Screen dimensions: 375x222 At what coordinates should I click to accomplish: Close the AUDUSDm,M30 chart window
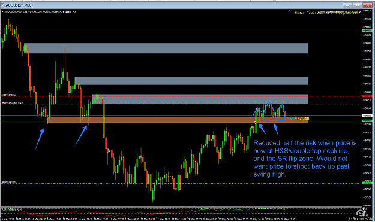click(x=367, y=5)
